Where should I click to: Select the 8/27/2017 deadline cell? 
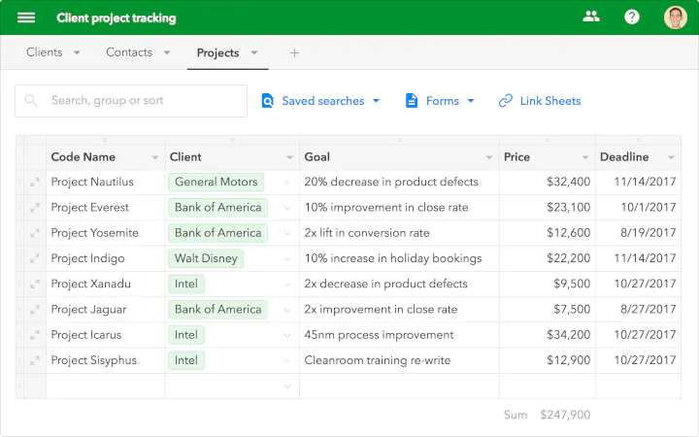638,310
